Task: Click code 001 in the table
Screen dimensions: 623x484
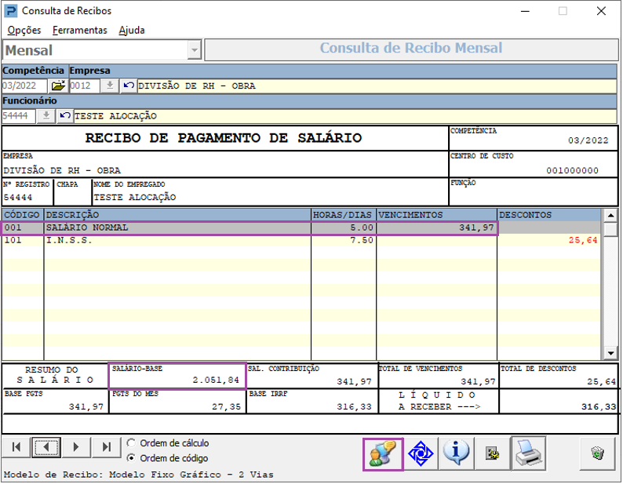Action: tap(13, 227)
